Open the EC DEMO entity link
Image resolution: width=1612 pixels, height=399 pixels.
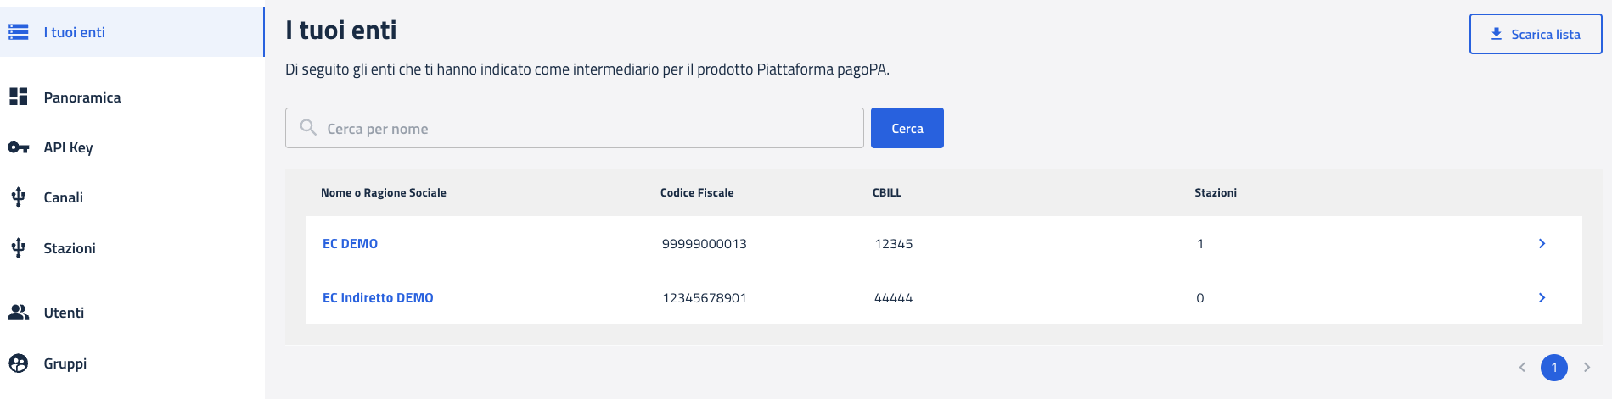(350, 244)
